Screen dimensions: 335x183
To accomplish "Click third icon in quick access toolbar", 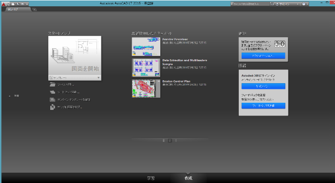I will (22, 4).
